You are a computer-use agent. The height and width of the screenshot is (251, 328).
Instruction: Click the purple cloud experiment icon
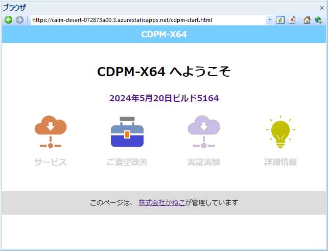(204, 132)
